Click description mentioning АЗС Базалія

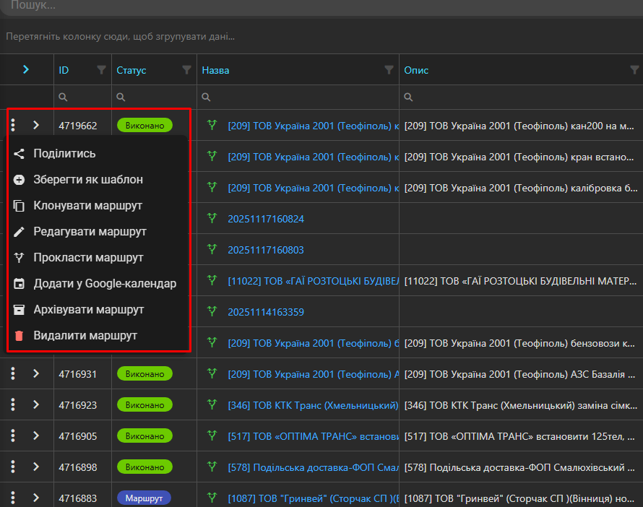click(519, 374)
